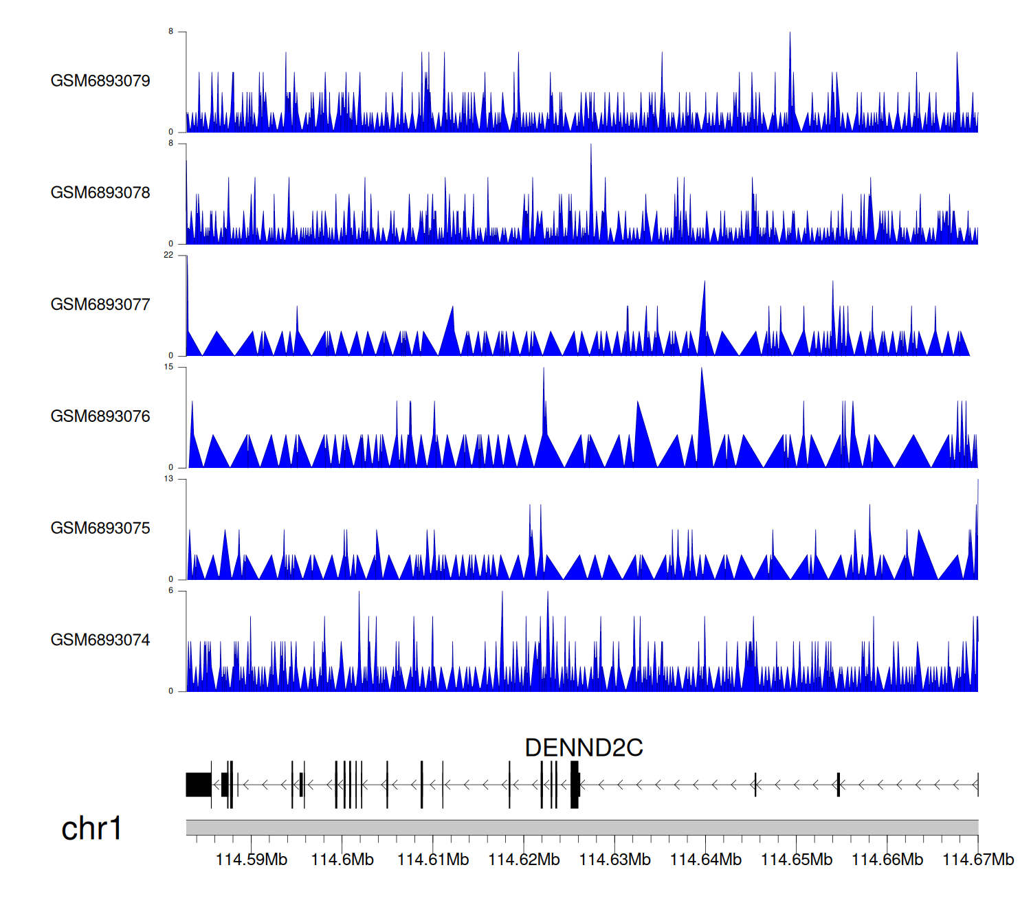1031x907 pixels.
Task: Click the GSM6893077 track label
Action: coord(100,305)
